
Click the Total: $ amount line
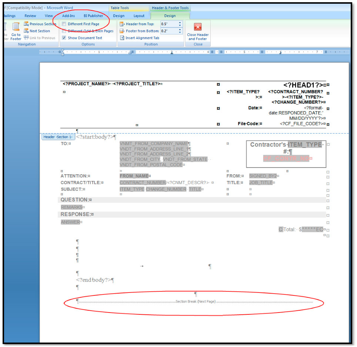point(301,229)
